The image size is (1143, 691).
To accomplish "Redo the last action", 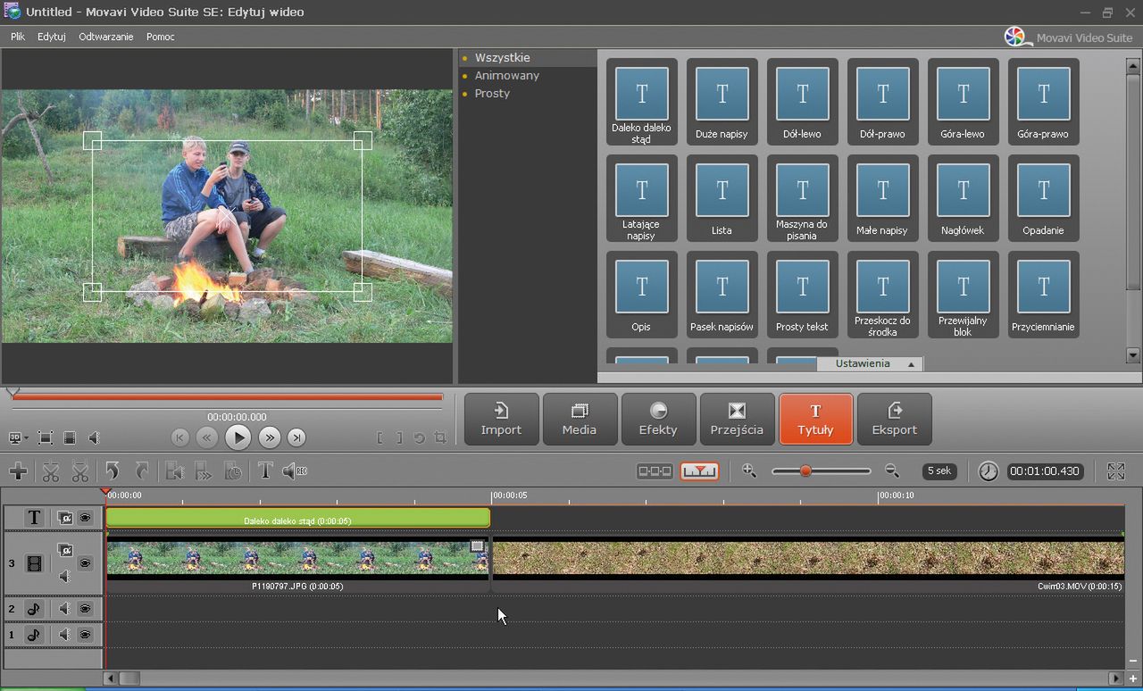I will [142, 471].
